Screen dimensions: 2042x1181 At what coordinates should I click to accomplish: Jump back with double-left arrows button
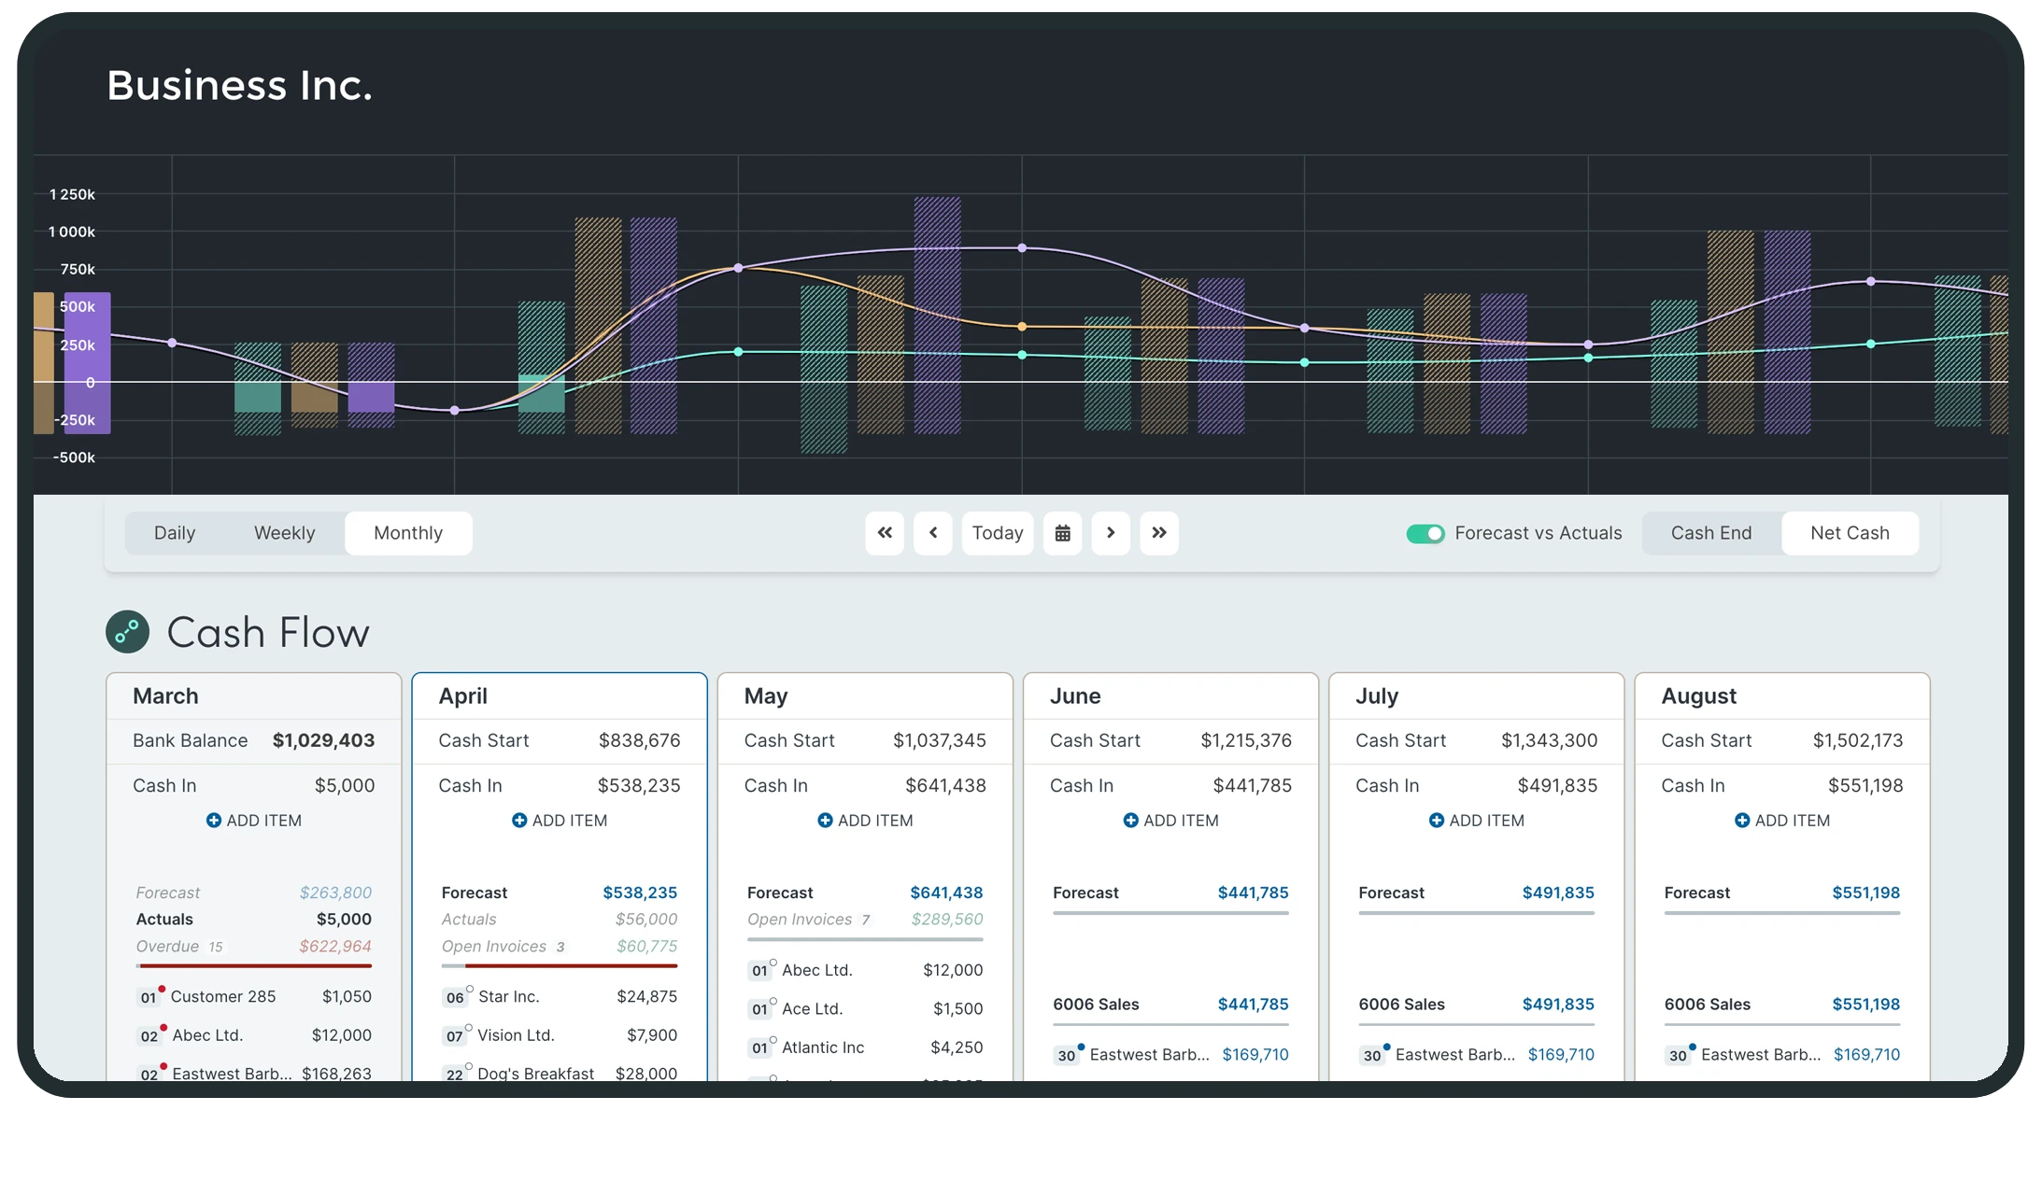pyautogui.click(x=884, y=533)
